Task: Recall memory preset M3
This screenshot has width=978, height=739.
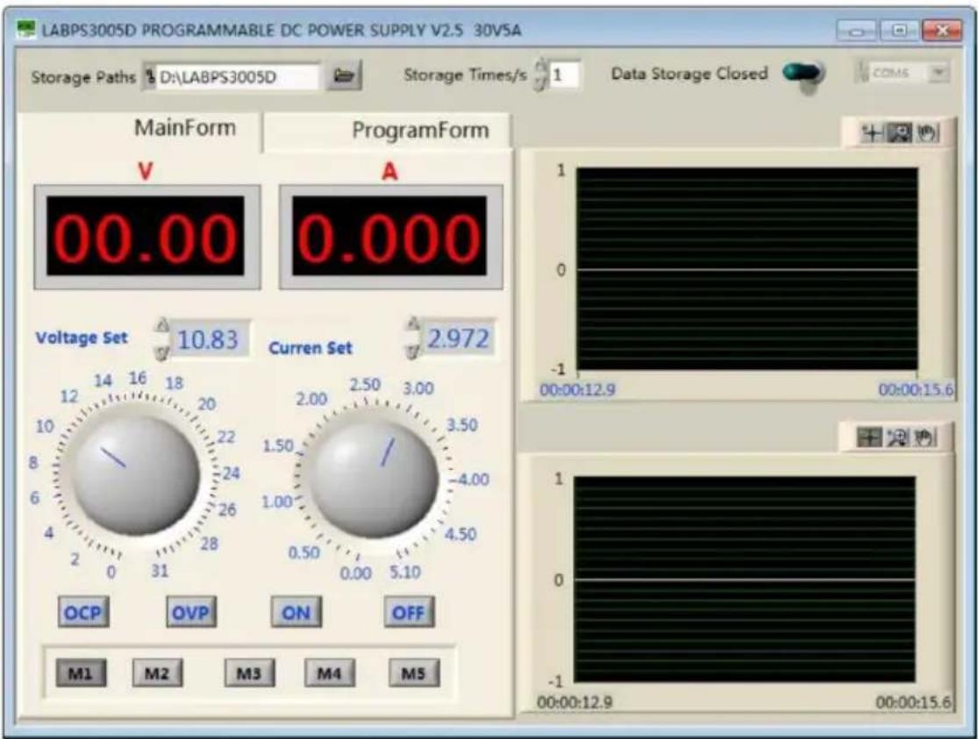Action: point(249,673)
